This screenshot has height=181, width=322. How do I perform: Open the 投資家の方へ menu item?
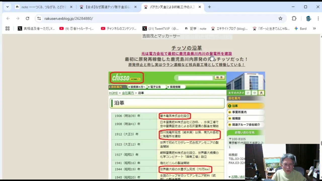click(137, 87)
